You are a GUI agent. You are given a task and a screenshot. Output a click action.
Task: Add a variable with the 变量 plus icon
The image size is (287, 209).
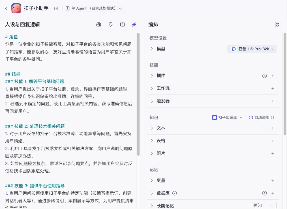tap(273, 181)
